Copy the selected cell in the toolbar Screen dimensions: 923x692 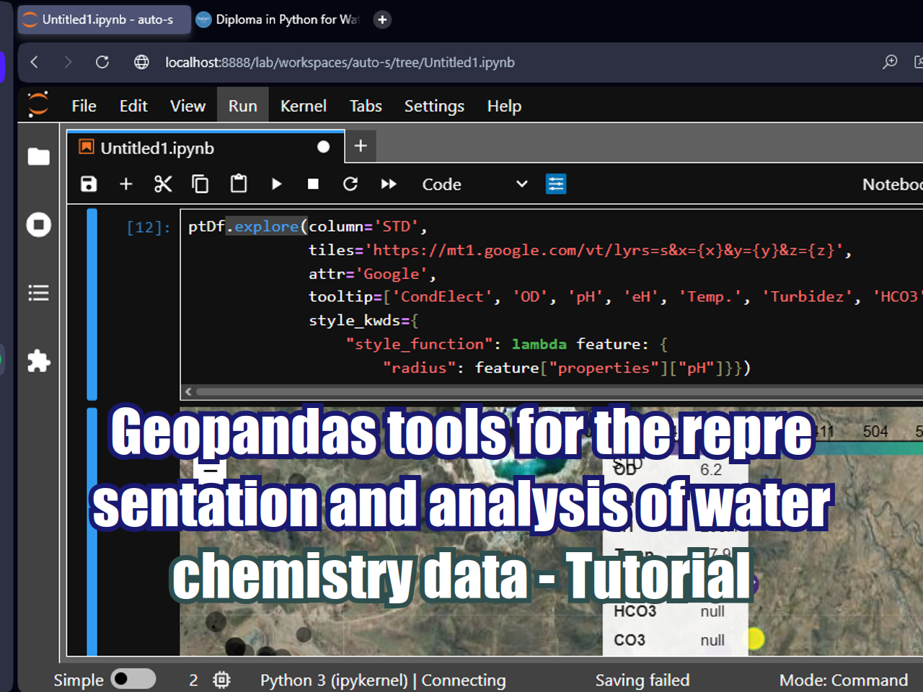[200, 185]
